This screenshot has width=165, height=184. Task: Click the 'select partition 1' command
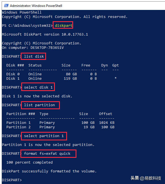coord(44,136)
